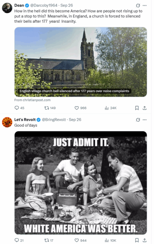The image size is (154, 244).
Task: Open Let's Revolt profile avatar
Action: [7, 122]
